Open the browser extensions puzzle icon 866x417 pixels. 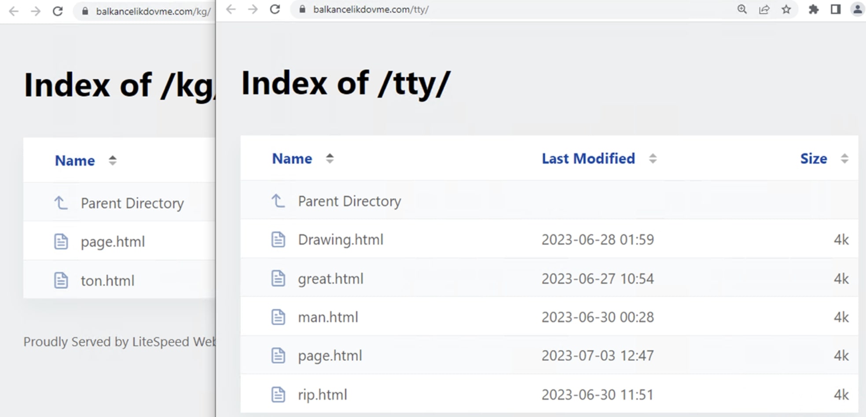pyautogui.click(x=814, y=9)
